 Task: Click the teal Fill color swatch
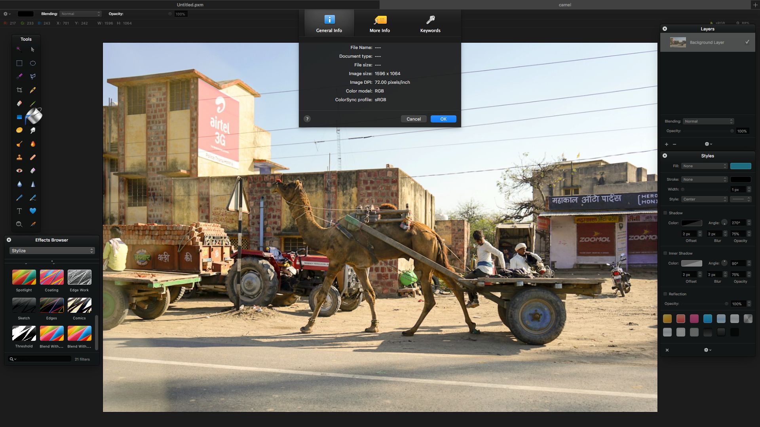(x=741, y=166)
